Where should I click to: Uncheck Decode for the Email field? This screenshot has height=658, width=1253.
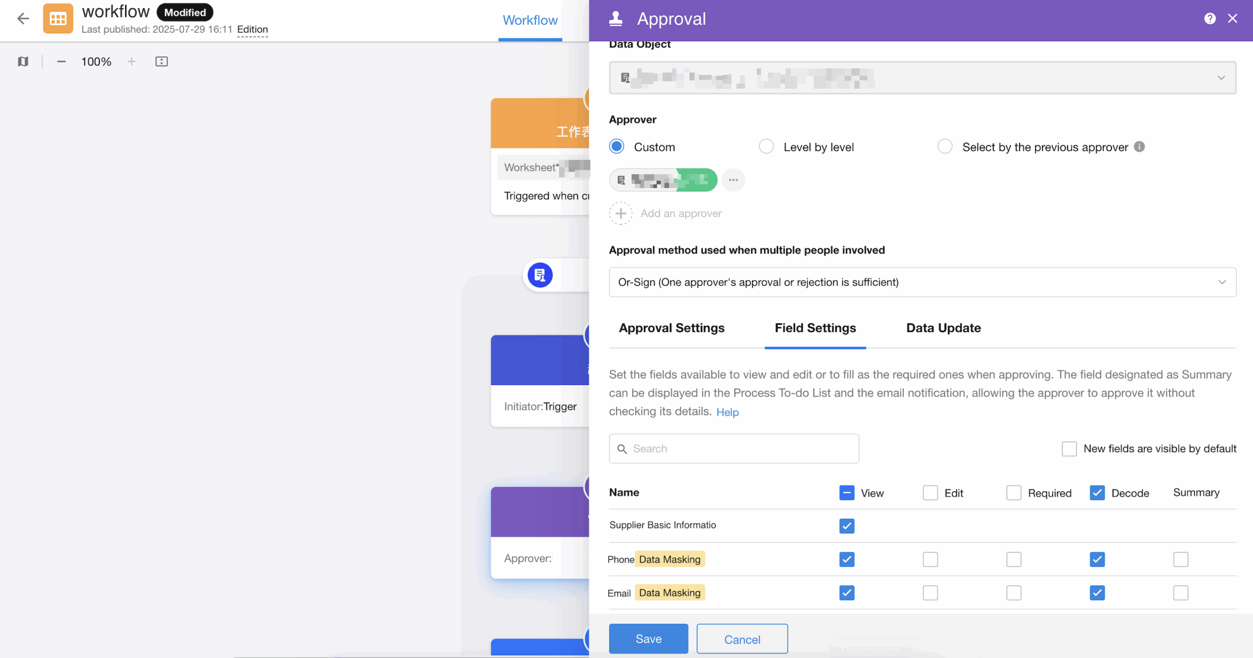pyautogui.click(x=1097, y=593)
